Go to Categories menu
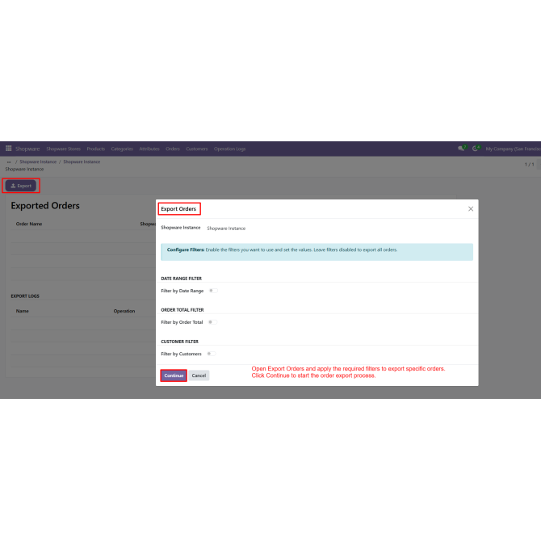The width and height of the screenshot is (541, 541). coord(122,149)
